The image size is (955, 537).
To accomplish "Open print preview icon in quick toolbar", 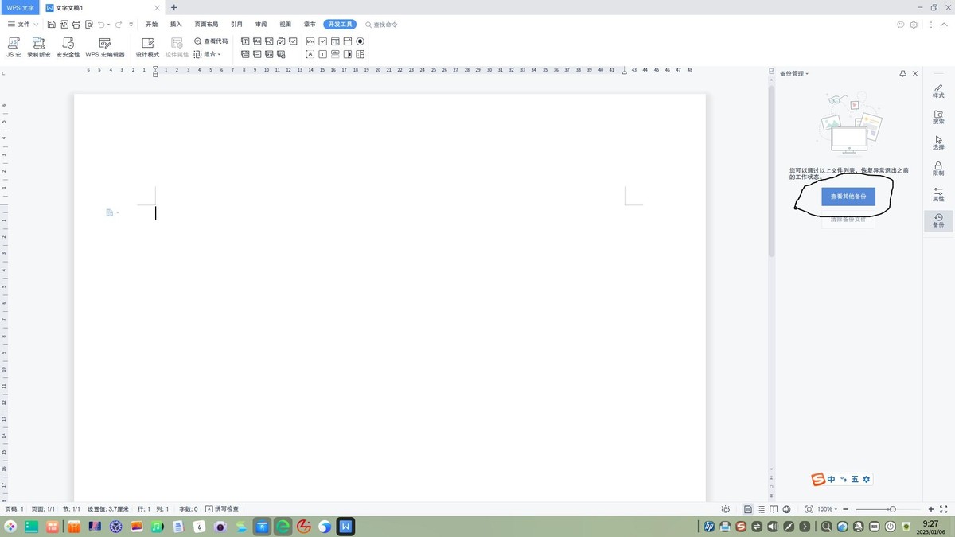I will coord(89,25).
